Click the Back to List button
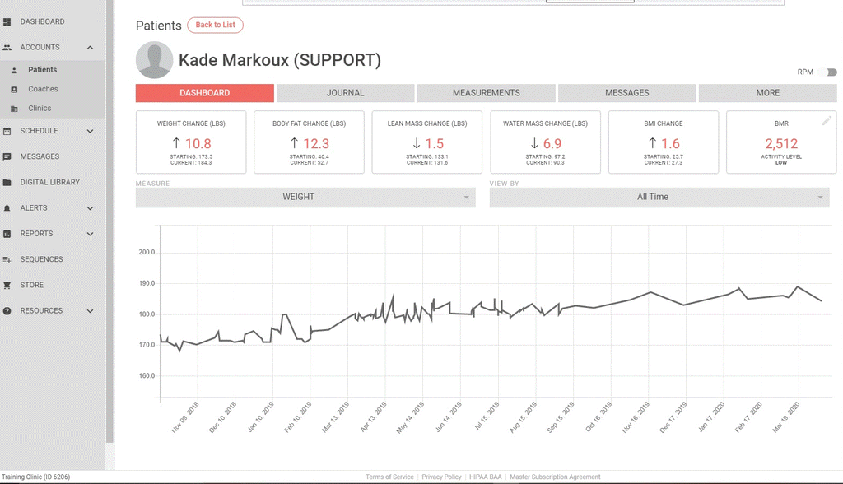 coord(215,25)
